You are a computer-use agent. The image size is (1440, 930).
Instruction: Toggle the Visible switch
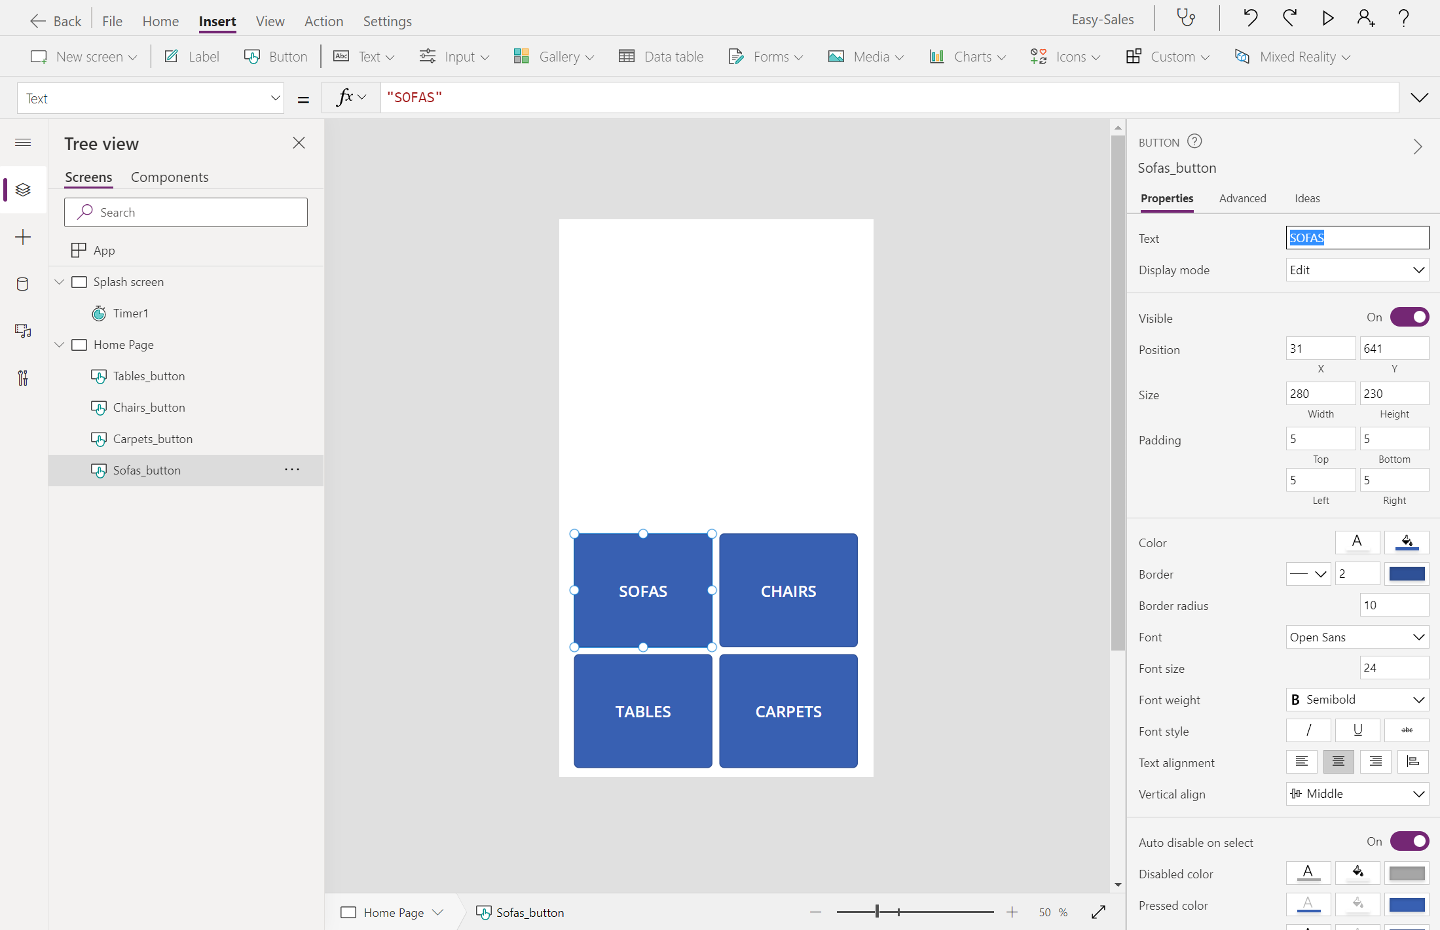1409,317
